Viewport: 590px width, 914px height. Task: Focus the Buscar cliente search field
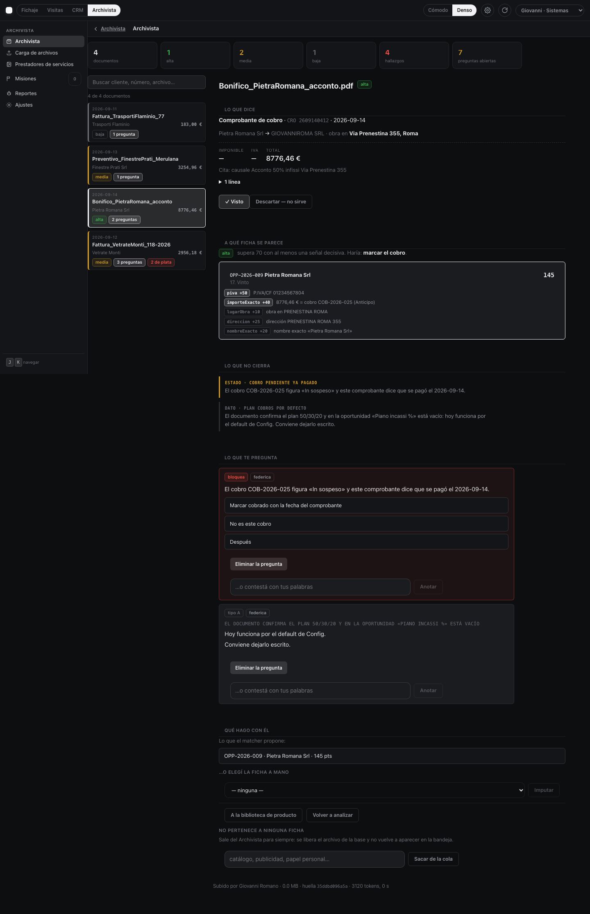pyautogui.click(x=147, y=82)
